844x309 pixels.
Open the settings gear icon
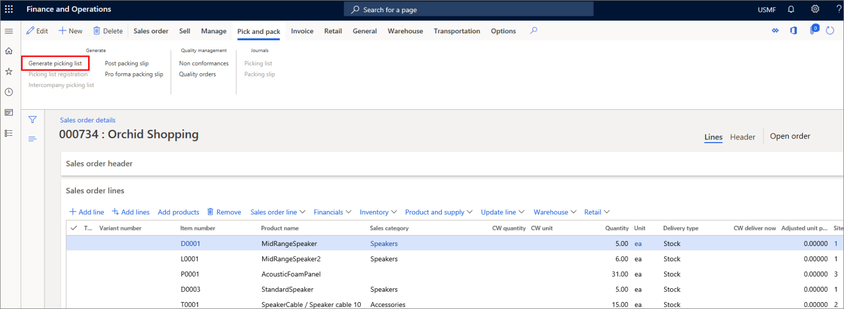tap(815, 9)
